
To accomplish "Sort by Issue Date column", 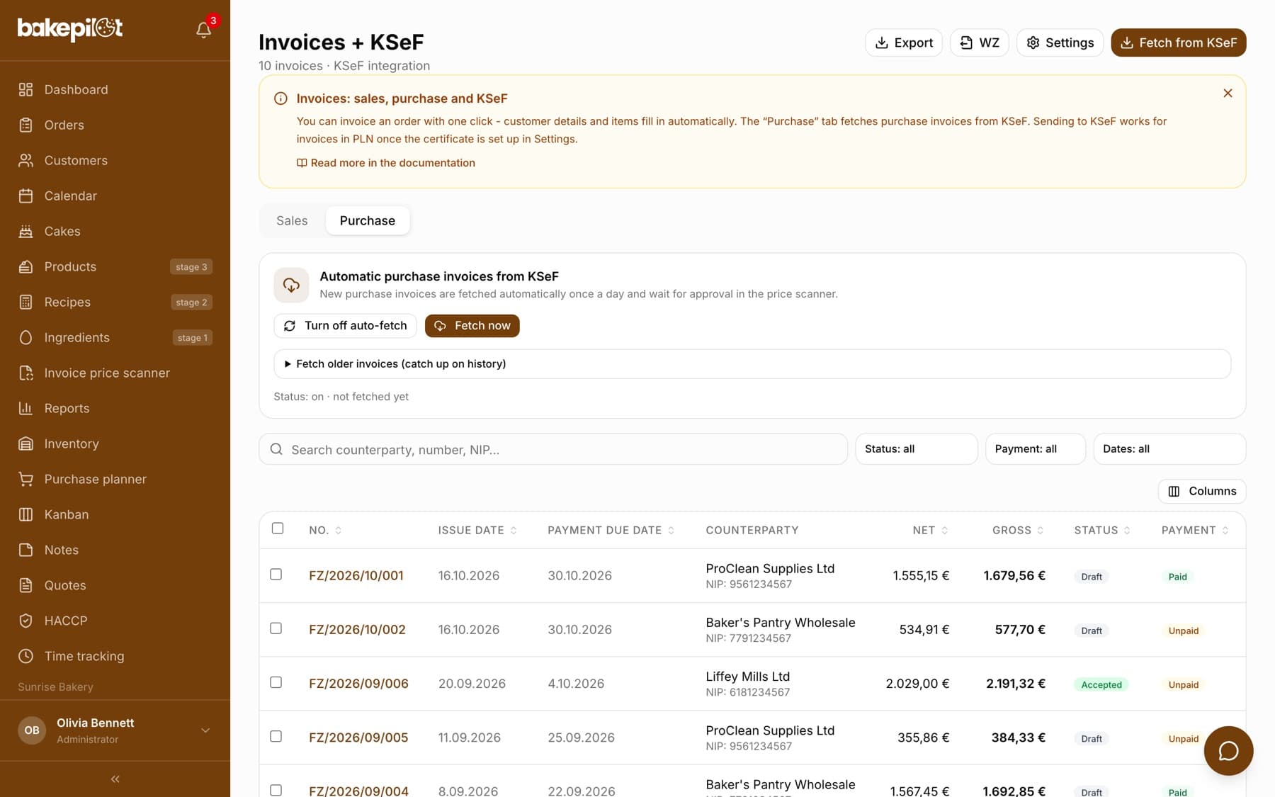I will pos(477,530).
